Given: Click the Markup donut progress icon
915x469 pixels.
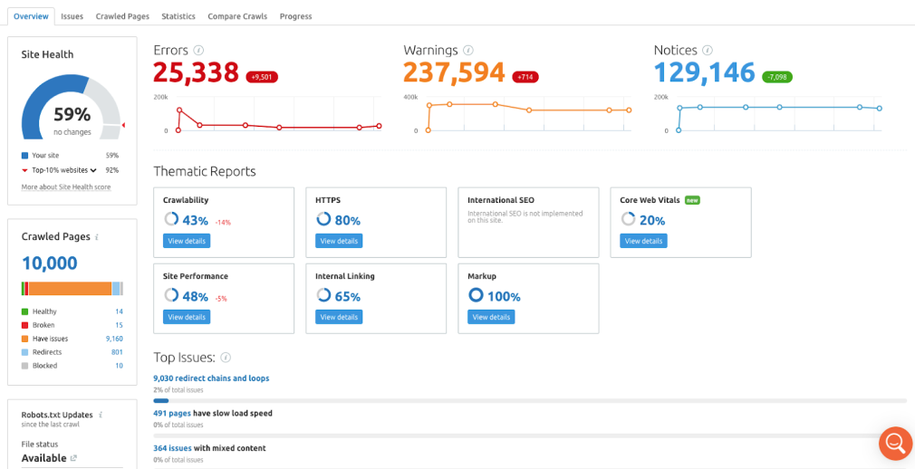Looking at the screenshot, I should coord(476,295).
